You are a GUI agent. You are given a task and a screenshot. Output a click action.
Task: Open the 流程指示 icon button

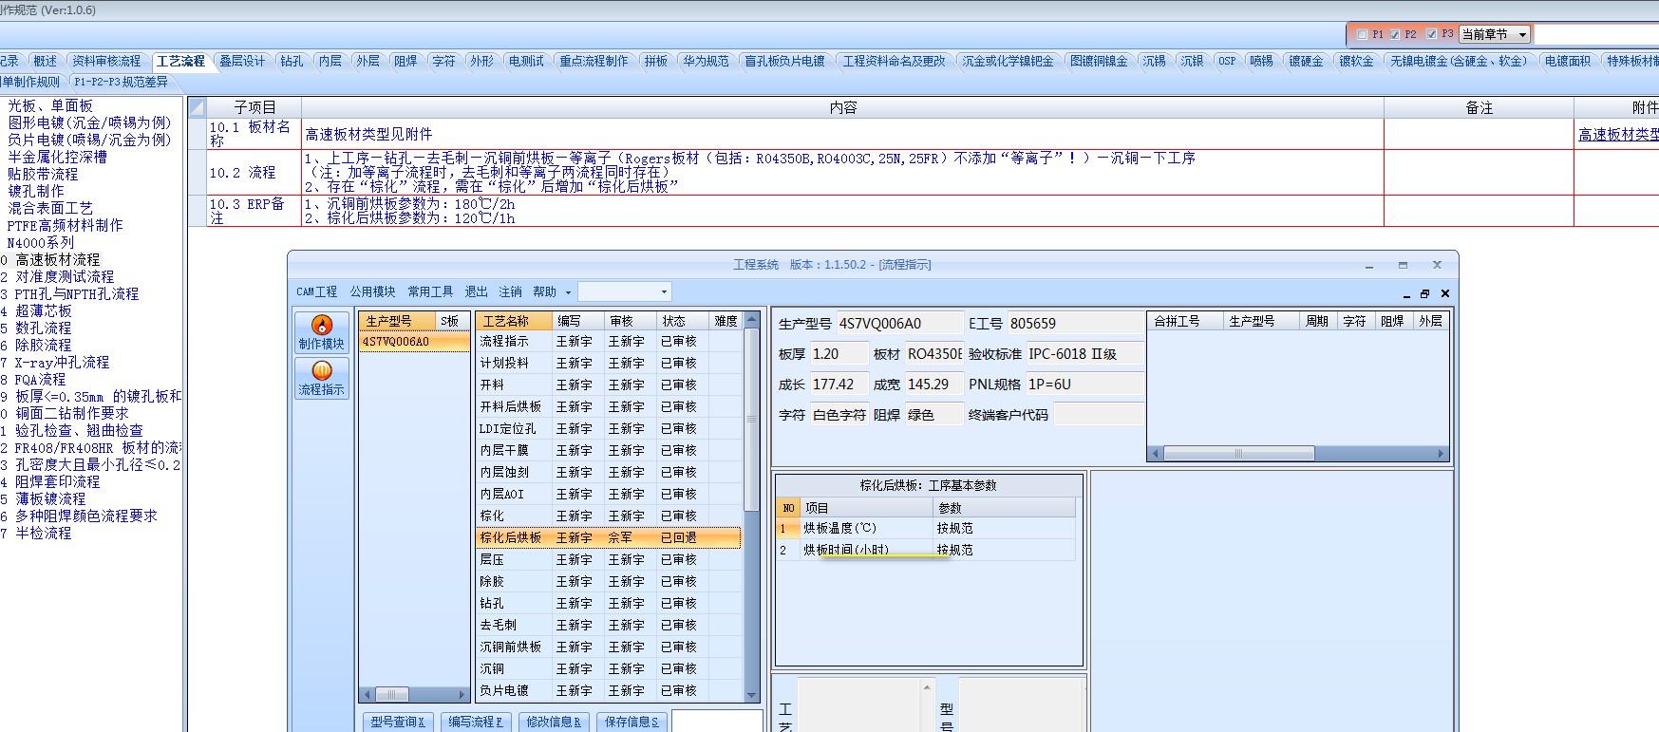coord(321,378)
